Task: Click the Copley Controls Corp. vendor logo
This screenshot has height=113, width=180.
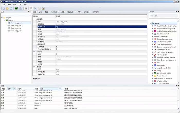Action: click(x=155, y=39)
